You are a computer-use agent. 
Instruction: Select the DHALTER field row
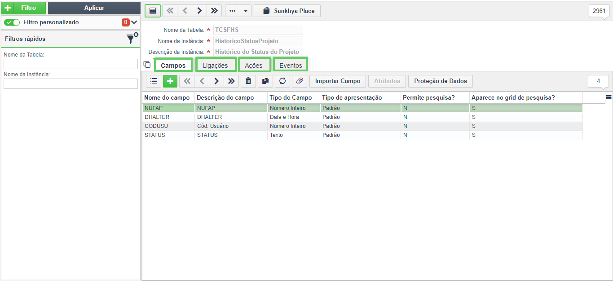[362, 117]
